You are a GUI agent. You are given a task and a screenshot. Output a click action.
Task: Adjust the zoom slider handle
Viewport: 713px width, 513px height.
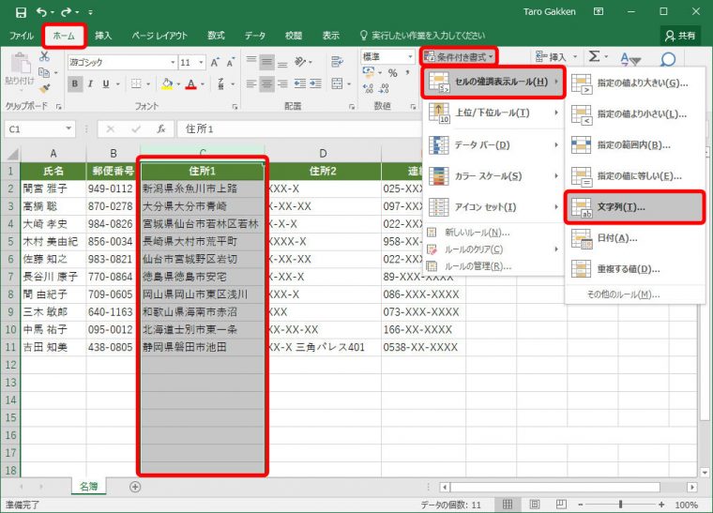pyautogui.click(x=620, y=505)
